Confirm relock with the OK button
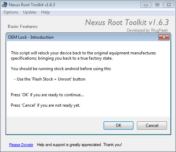This screenshot has width=176, height=152. coord(118,126)
